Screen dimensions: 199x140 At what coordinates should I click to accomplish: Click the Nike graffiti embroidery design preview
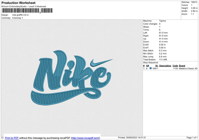tap(72, 78)
